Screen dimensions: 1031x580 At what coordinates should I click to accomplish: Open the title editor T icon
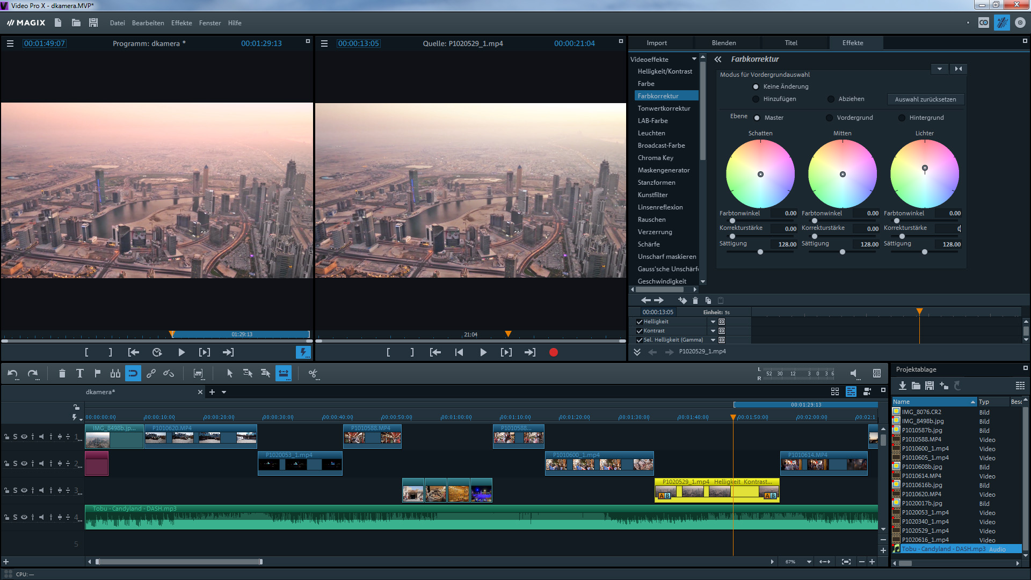(x=79, y=373)
